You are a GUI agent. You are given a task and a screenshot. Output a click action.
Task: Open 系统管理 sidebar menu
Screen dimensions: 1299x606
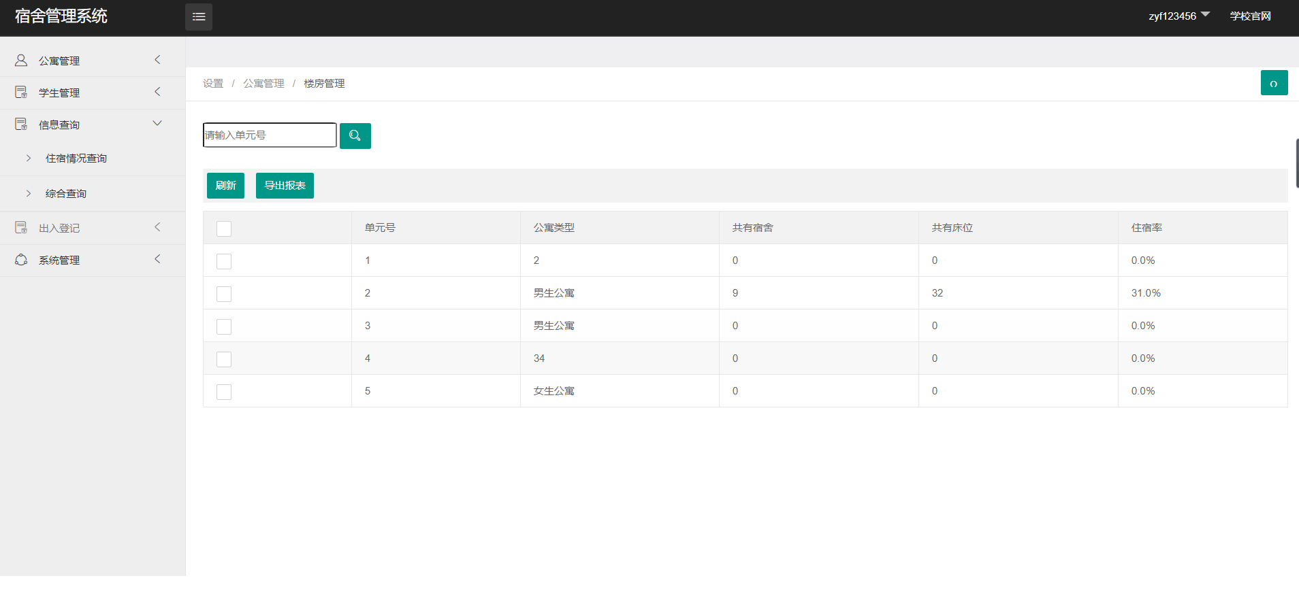93,260
